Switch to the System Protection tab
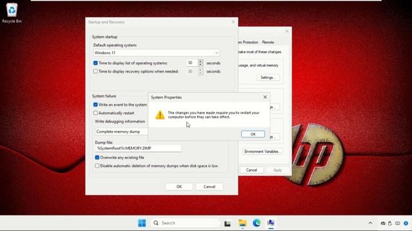This screenshot has height=231, width=412. (248, 42)
